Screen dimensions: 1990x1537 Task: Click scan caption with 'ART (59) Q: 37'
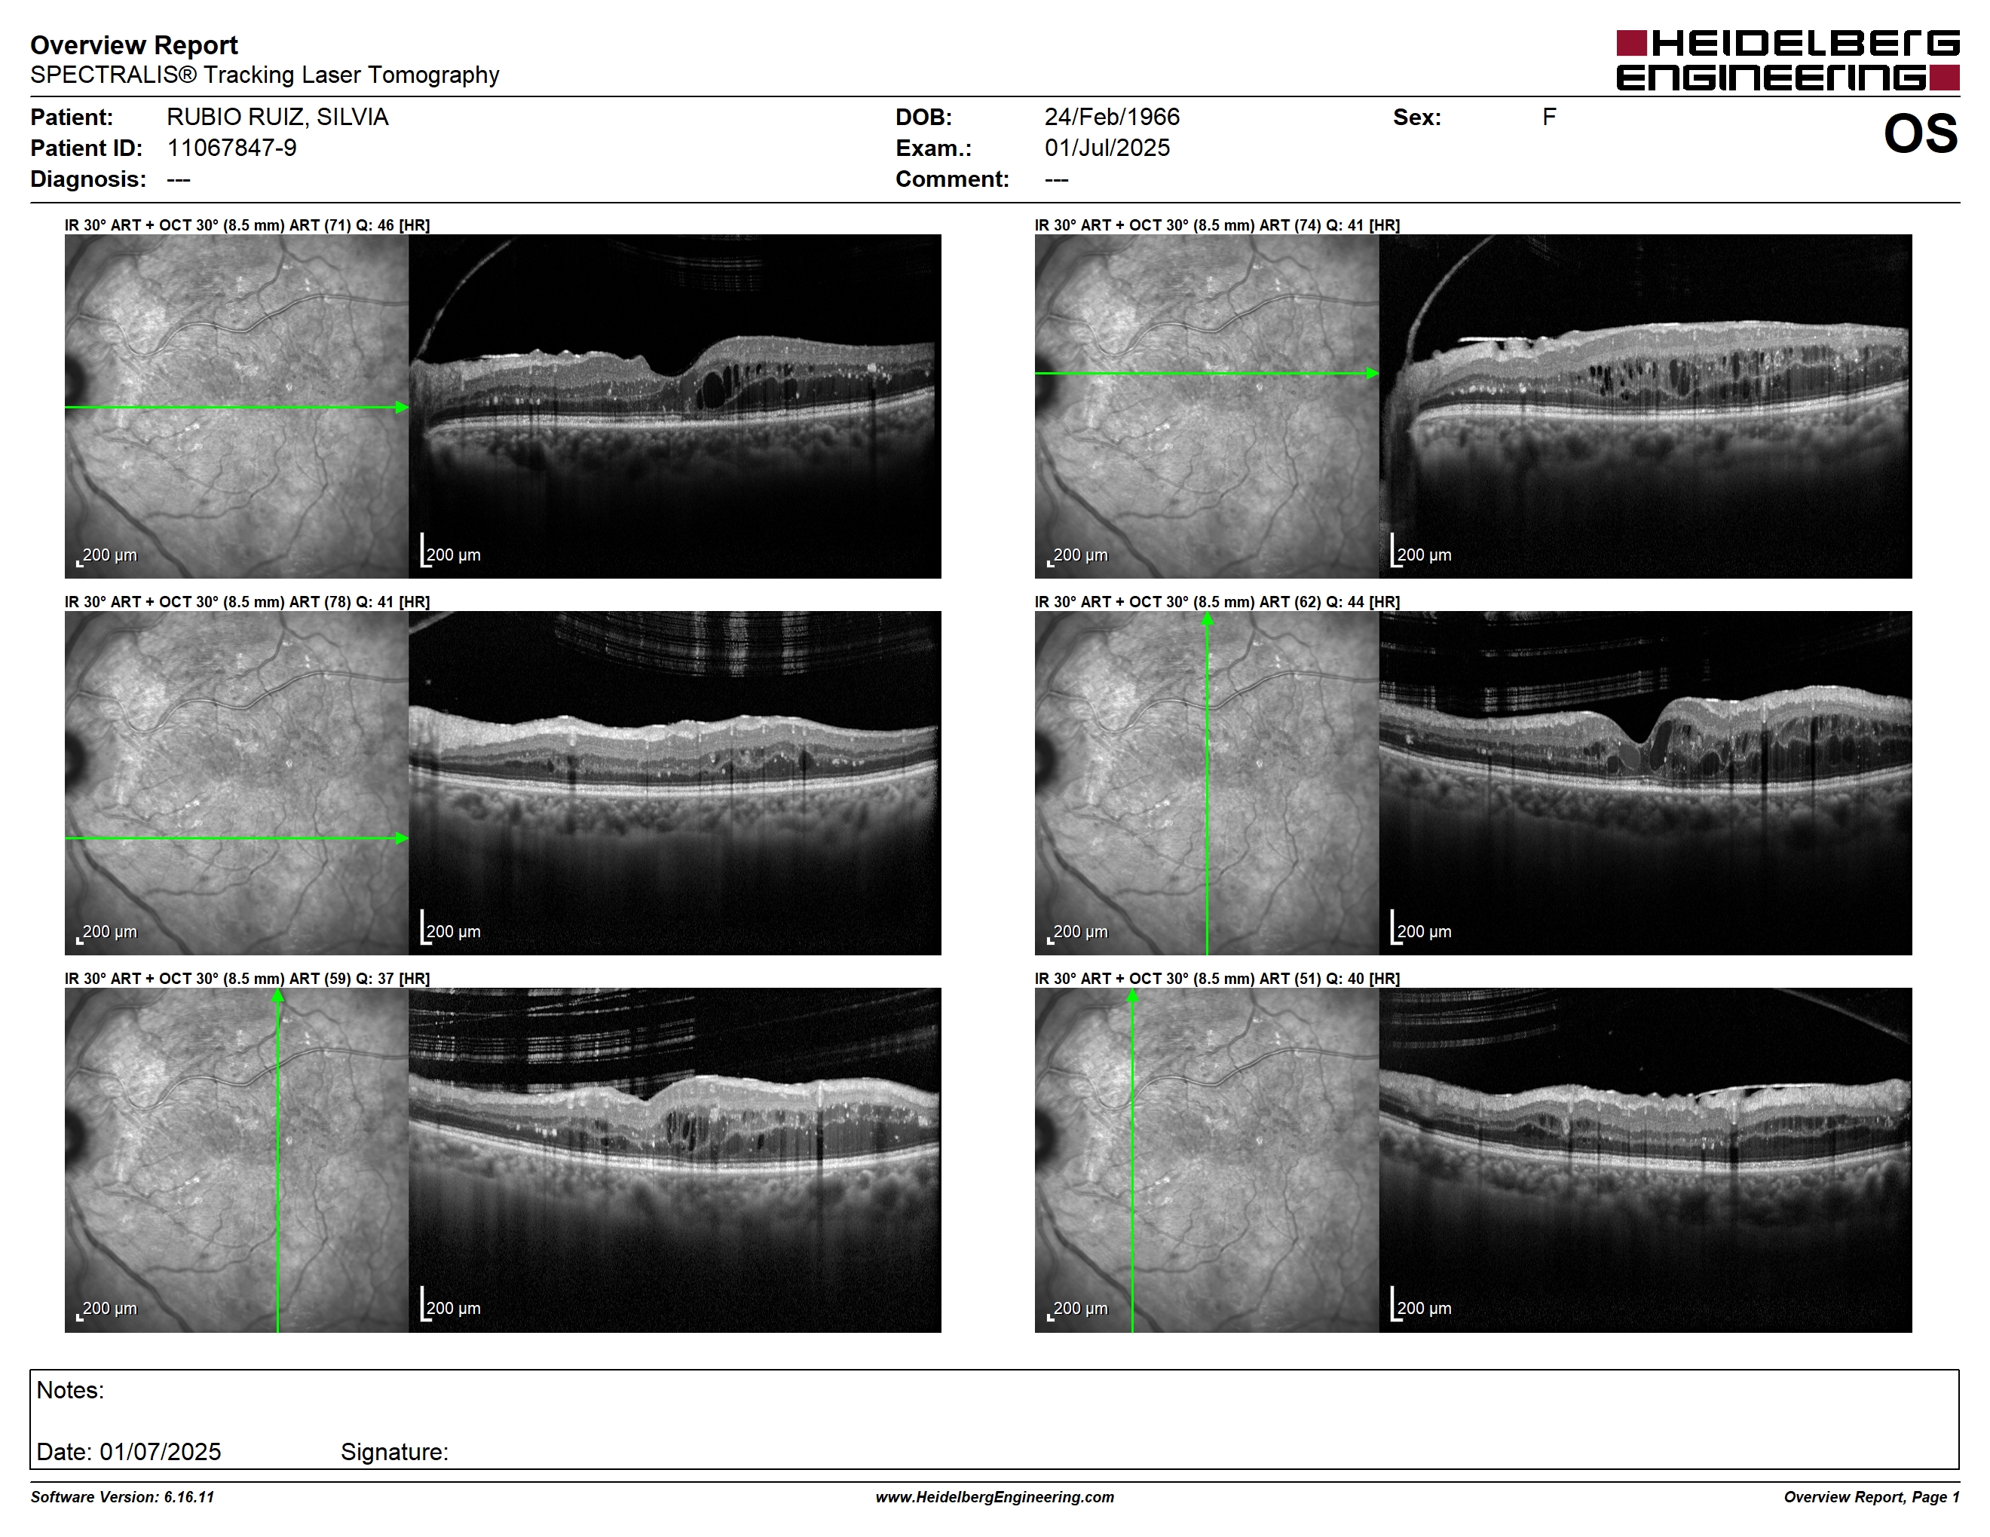pos(247,979)
